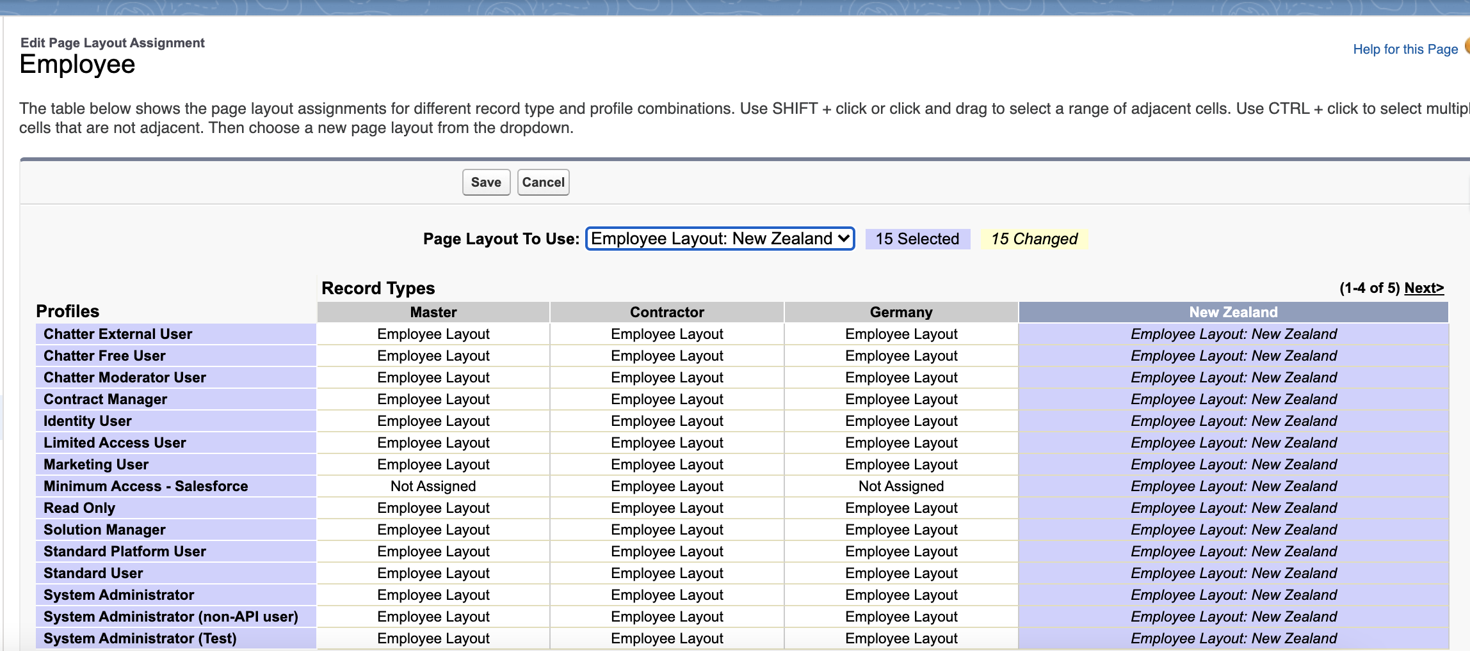Select the Chatter Free User profile row header
This screenshot has height=651, width=1470.
tap(104, 356)
